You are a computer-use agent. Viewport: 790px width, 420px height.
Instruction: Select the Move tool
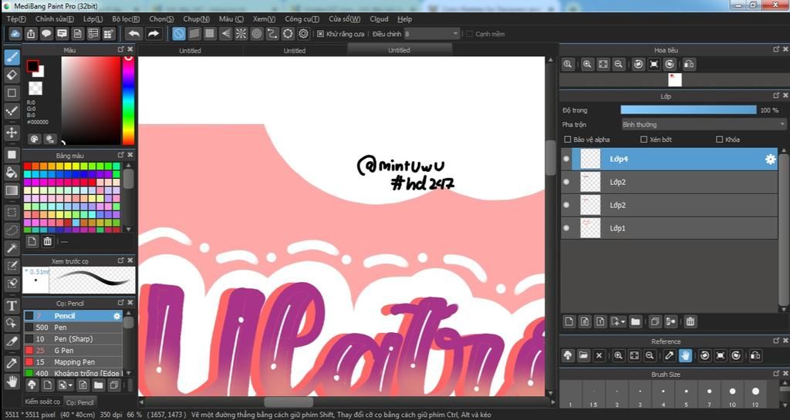[12, 133]
